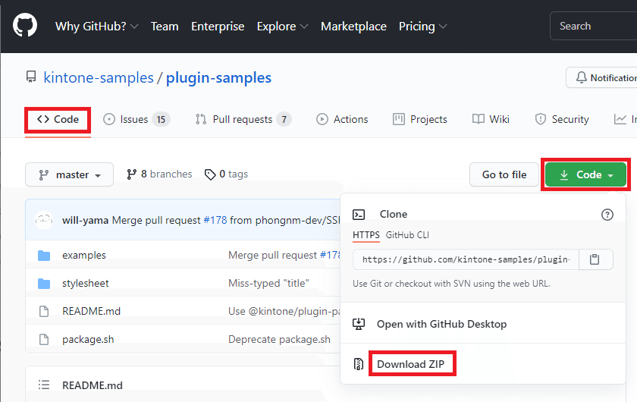Open the README table of contents icon
637x402 pixels.
point(44,385)
